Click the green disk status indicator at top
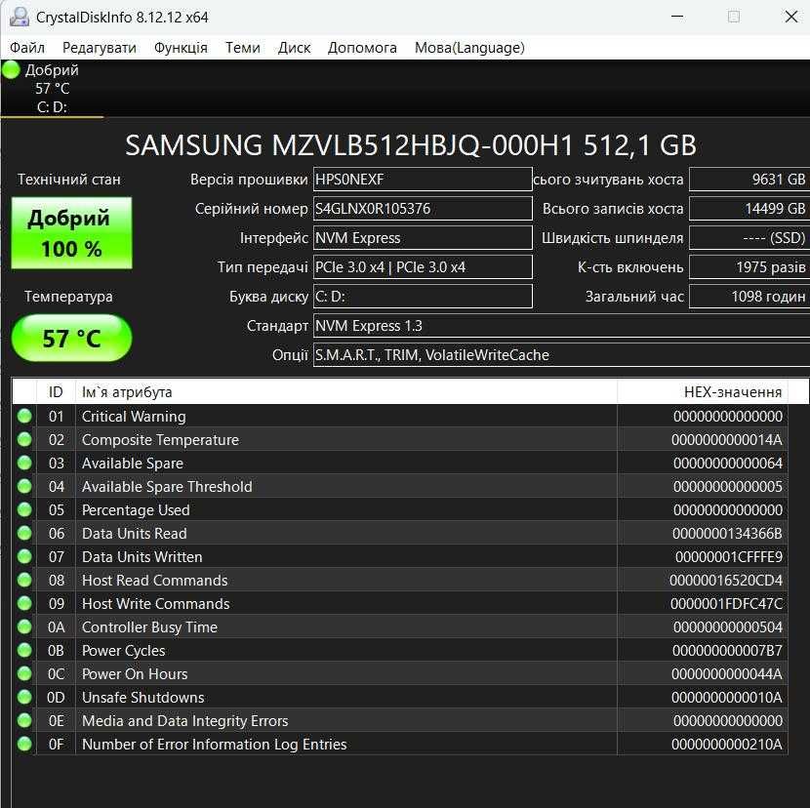This screenshot has width=810, height=808. pos(11,69)
